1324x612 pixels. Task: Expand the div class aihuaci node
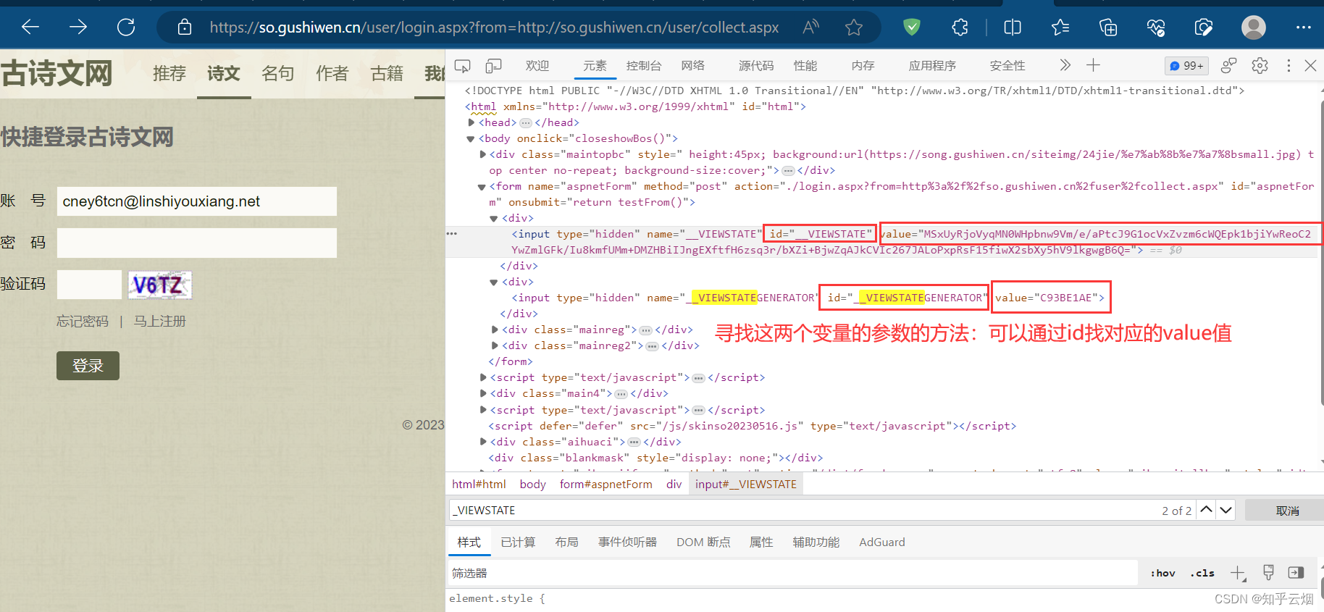[x=483, y=442]
